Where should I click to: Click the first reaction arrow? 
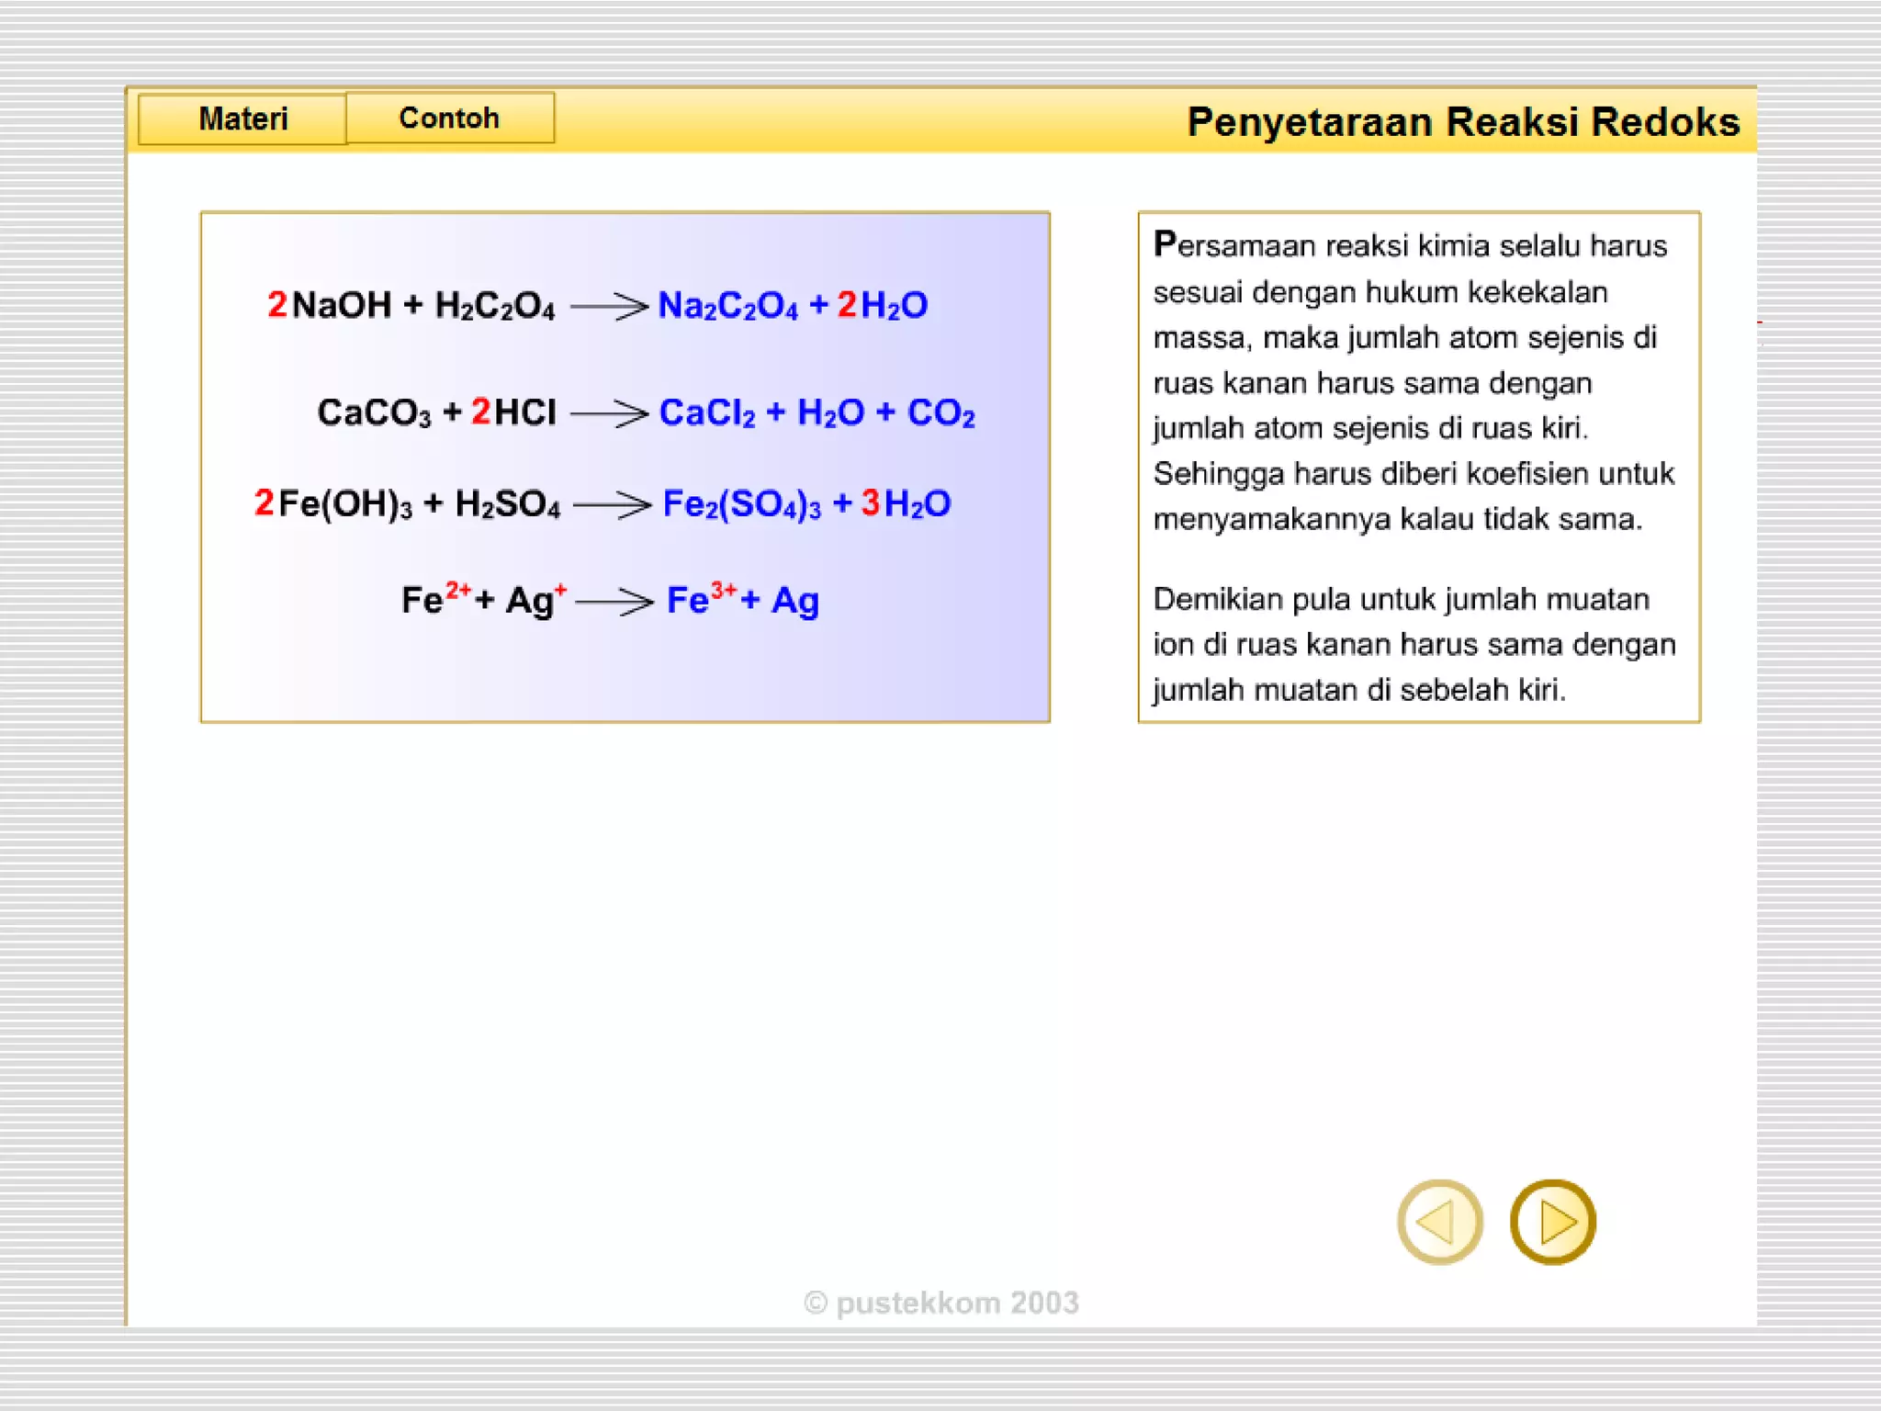(x=609, y=306)
